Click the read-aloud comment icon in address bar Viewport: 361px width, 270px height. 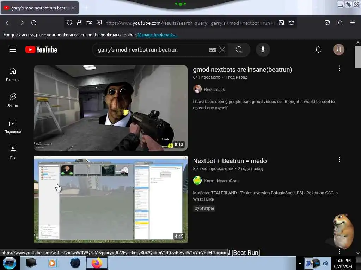99,22
